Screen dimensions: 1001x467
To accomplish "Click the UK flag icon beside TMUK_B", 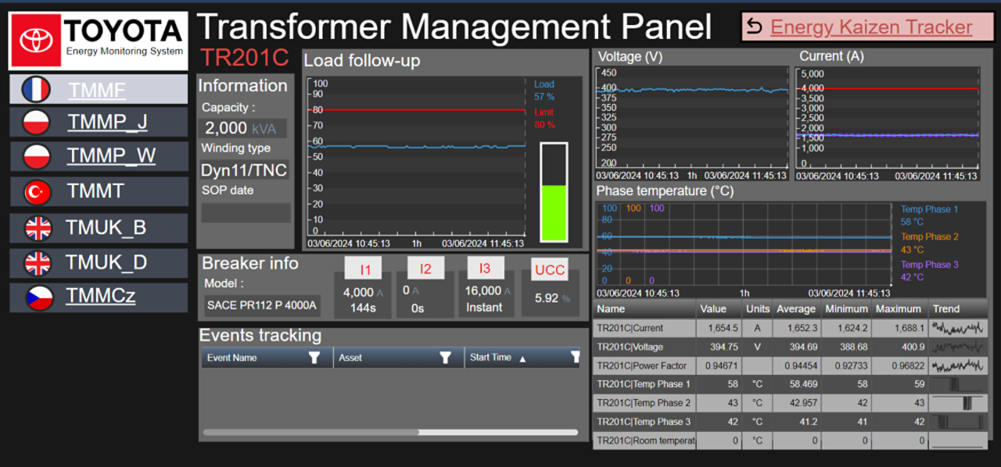I will [38, 228].
